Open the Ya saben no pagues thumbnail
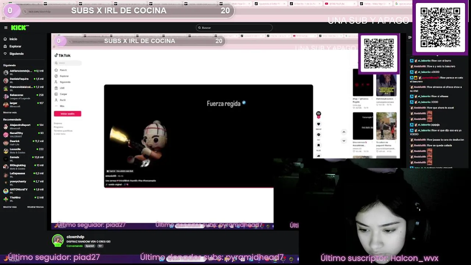Viewport: 471px width, 265px height. (x=386, y=126)
